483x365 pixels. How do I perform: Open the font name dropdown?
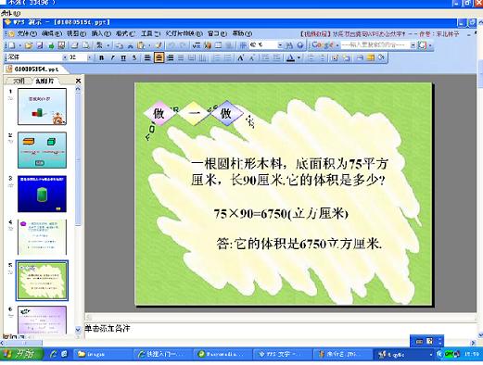[65, 57]
